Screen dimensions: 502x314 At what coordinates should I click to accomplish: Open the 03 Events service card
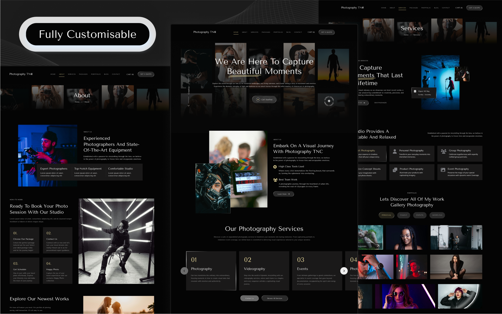pos(317,271)
